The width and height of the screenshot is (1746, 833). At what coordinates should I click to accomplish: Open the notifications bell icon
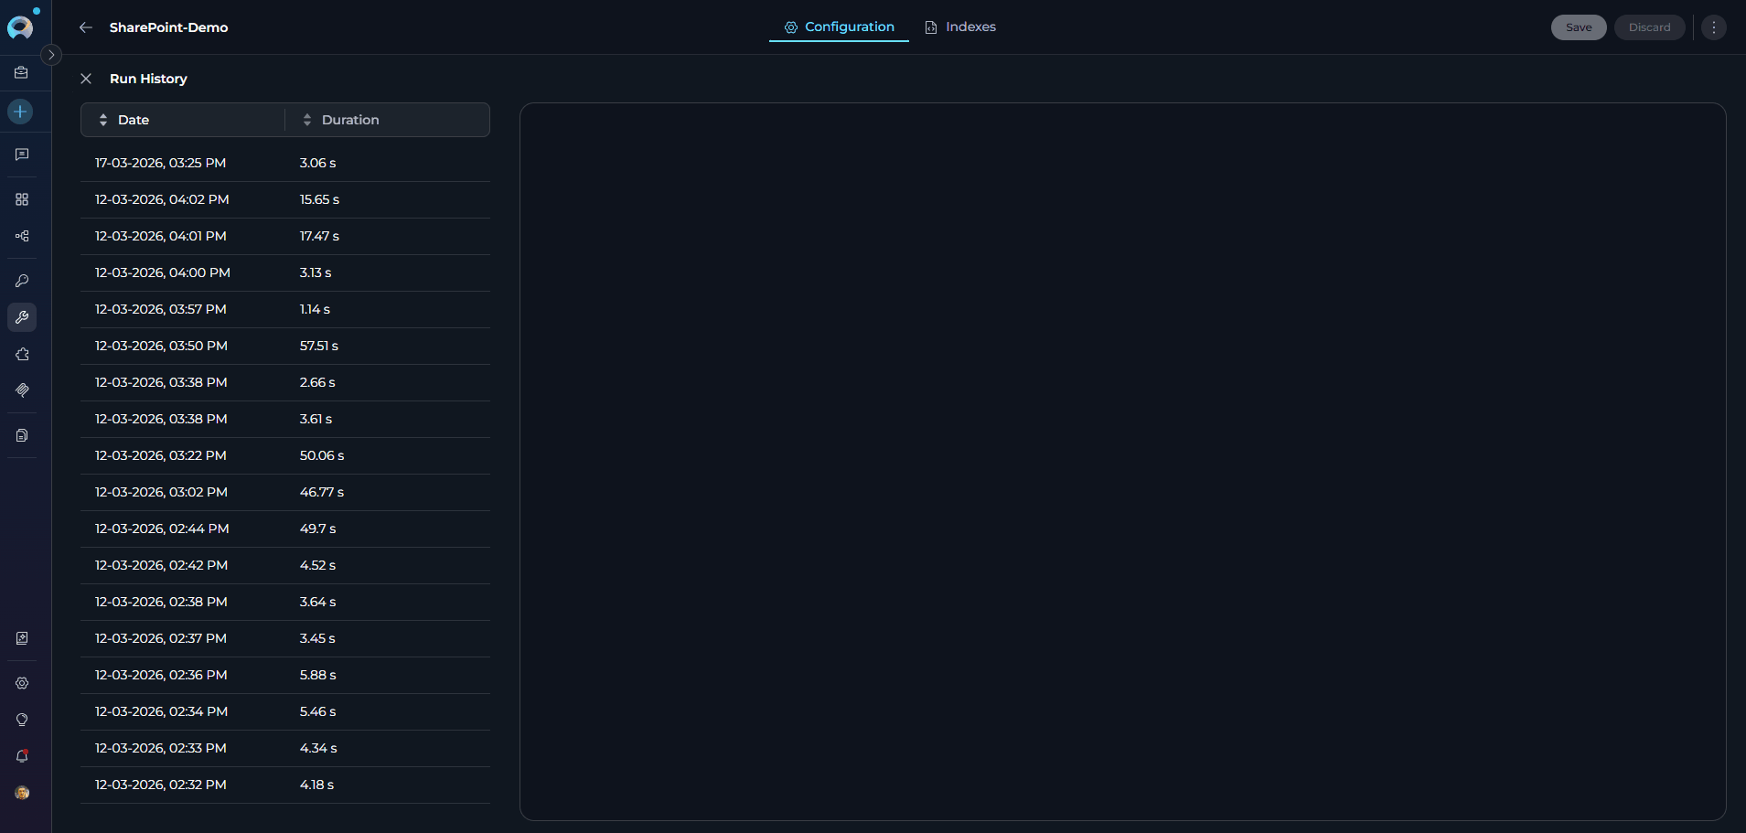[22, 756]
